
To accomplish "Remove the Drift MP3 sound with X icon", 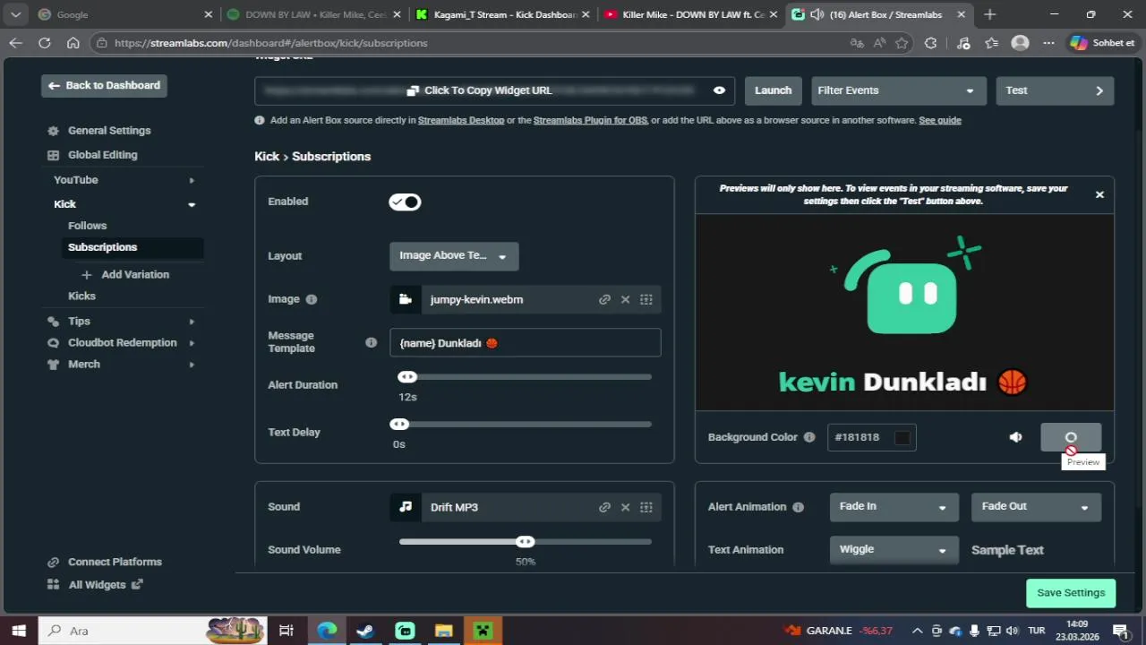I will 626,507.
